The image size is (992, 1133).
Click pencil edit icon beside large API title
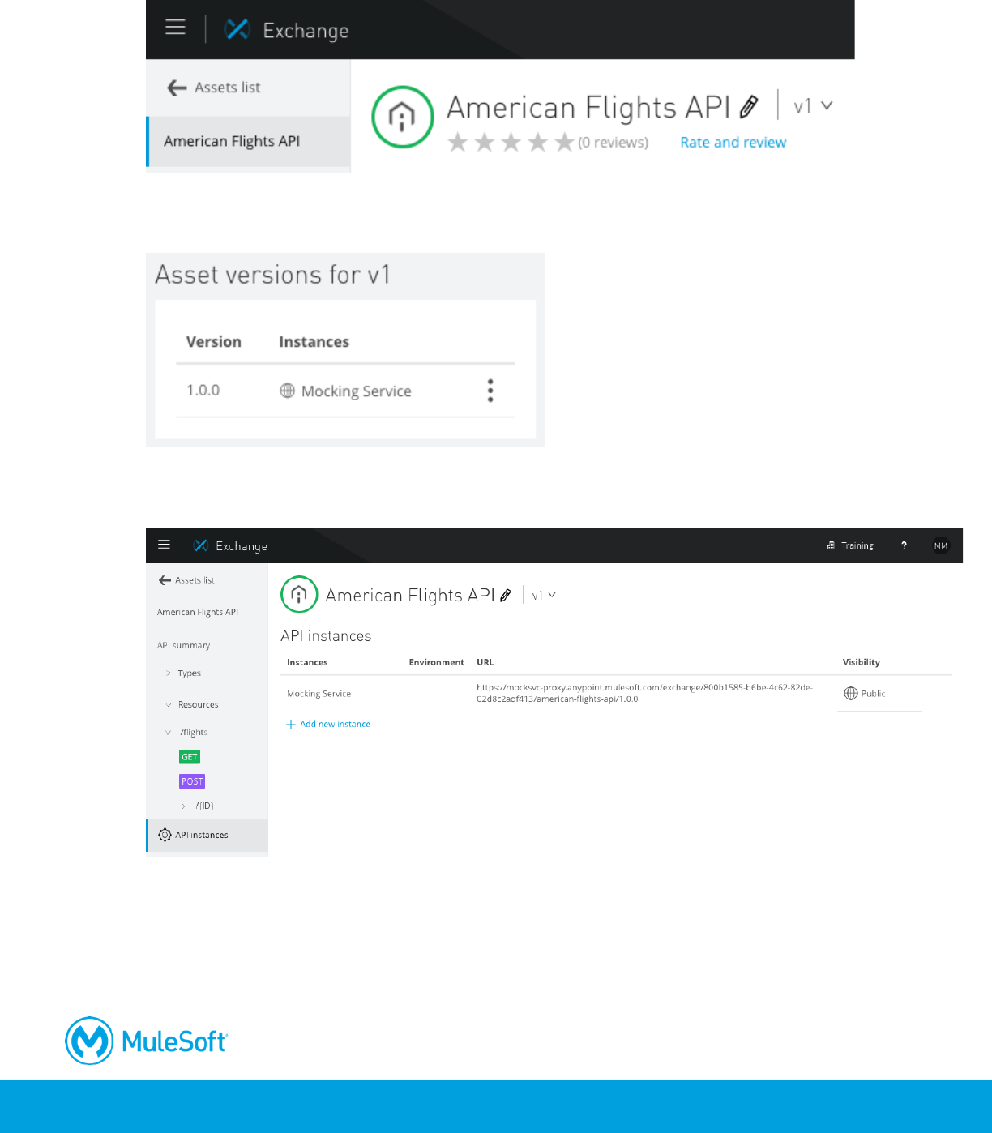(x=750, y=106)
